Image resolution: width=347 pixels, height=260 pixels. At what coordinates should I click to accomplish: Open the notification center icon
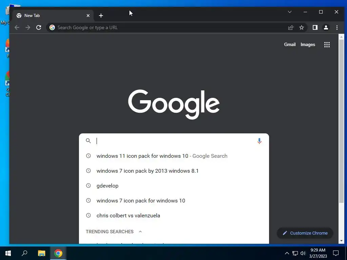[x=336, y=253]
